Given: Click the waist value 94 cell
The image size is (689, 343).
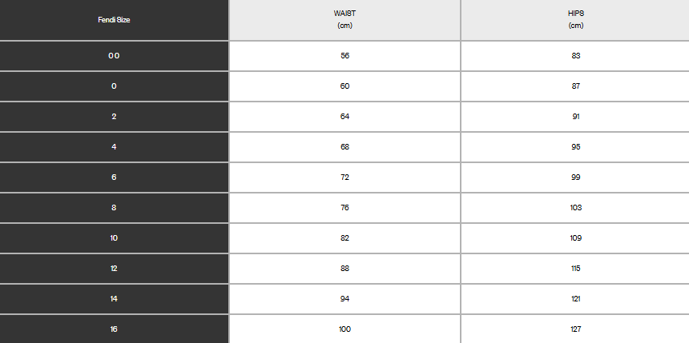Looking at the screenshot, I should pos(344,299).
